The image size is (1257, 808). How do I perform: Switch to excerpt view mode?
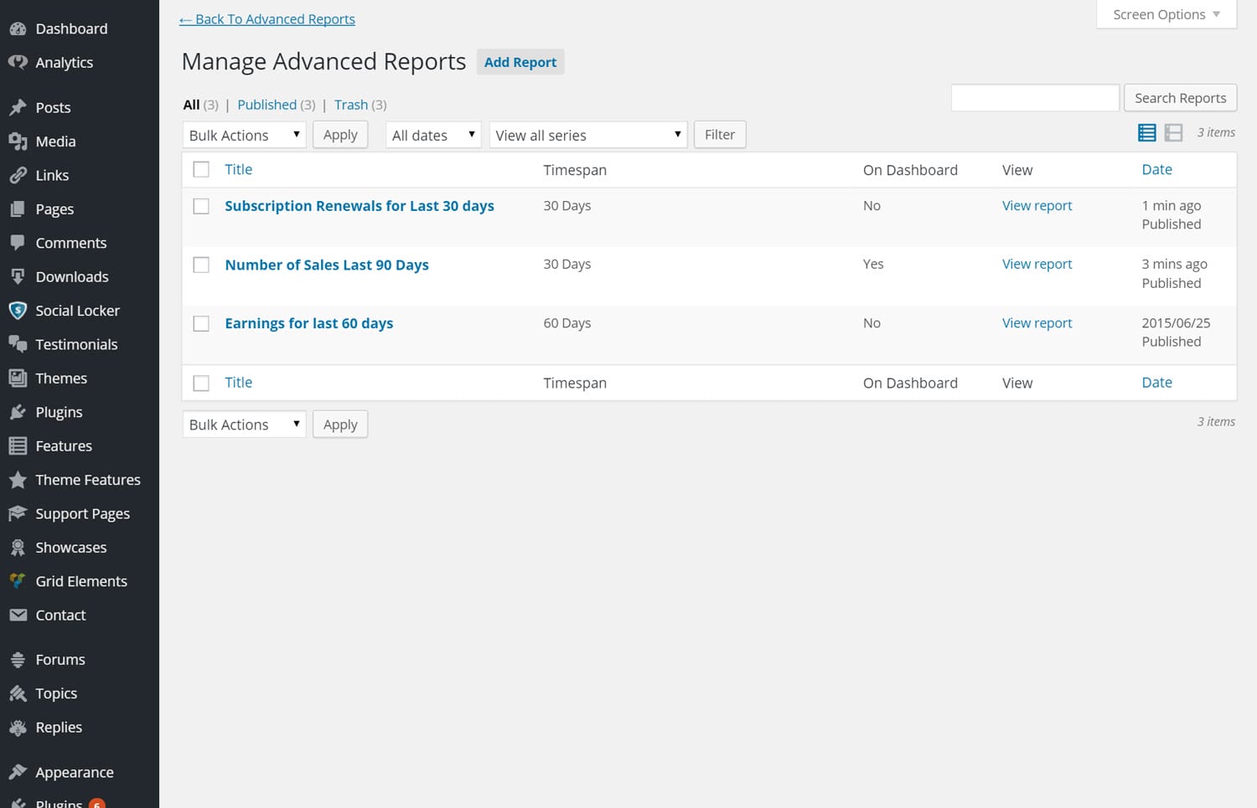(1173, 132)
